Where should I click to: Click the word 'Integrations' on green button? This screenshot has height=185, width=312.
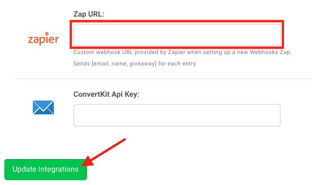click(x=58, y=169)
